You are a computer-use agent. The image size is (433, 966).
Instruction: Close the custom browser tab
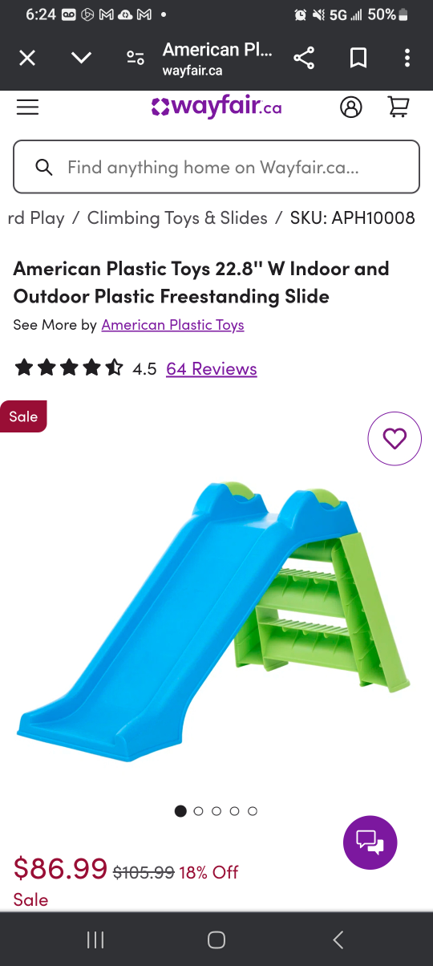tap(27, 58)
